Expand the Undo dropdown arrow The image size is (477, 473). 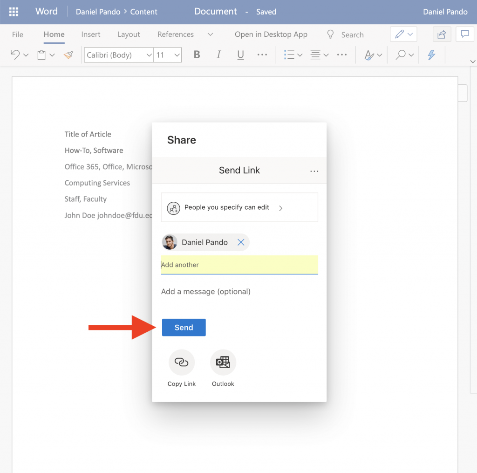tap(26, 55)
